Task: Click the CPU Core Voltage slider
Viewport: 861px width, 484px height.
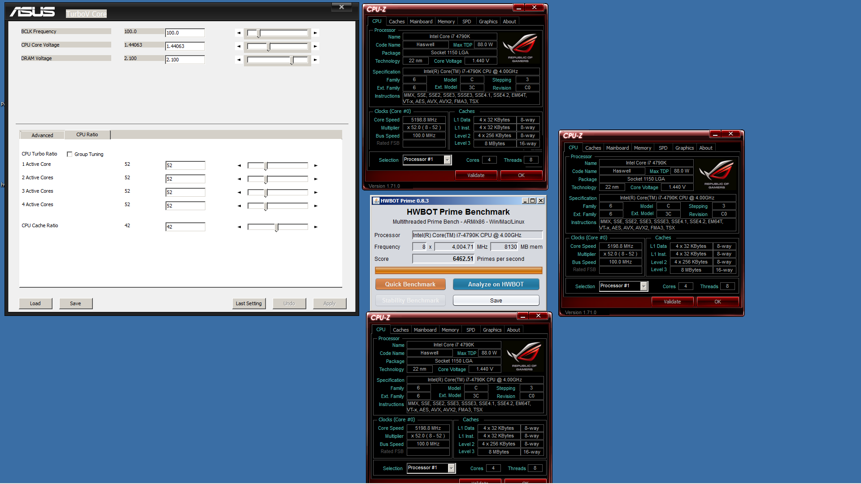Action: click(x=278, y=47)
